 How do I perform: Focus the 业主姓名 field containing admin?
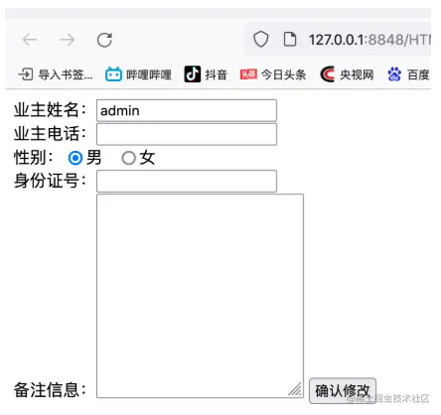click(187, 110)
